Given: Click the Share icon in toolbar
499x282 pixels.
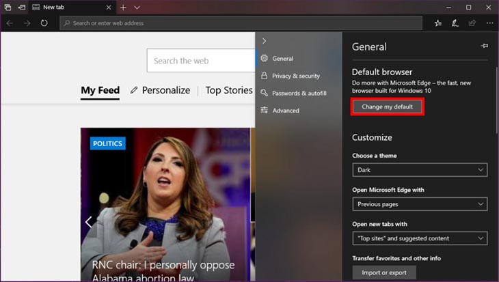Looking at the screenshot, I should point(472,23).
